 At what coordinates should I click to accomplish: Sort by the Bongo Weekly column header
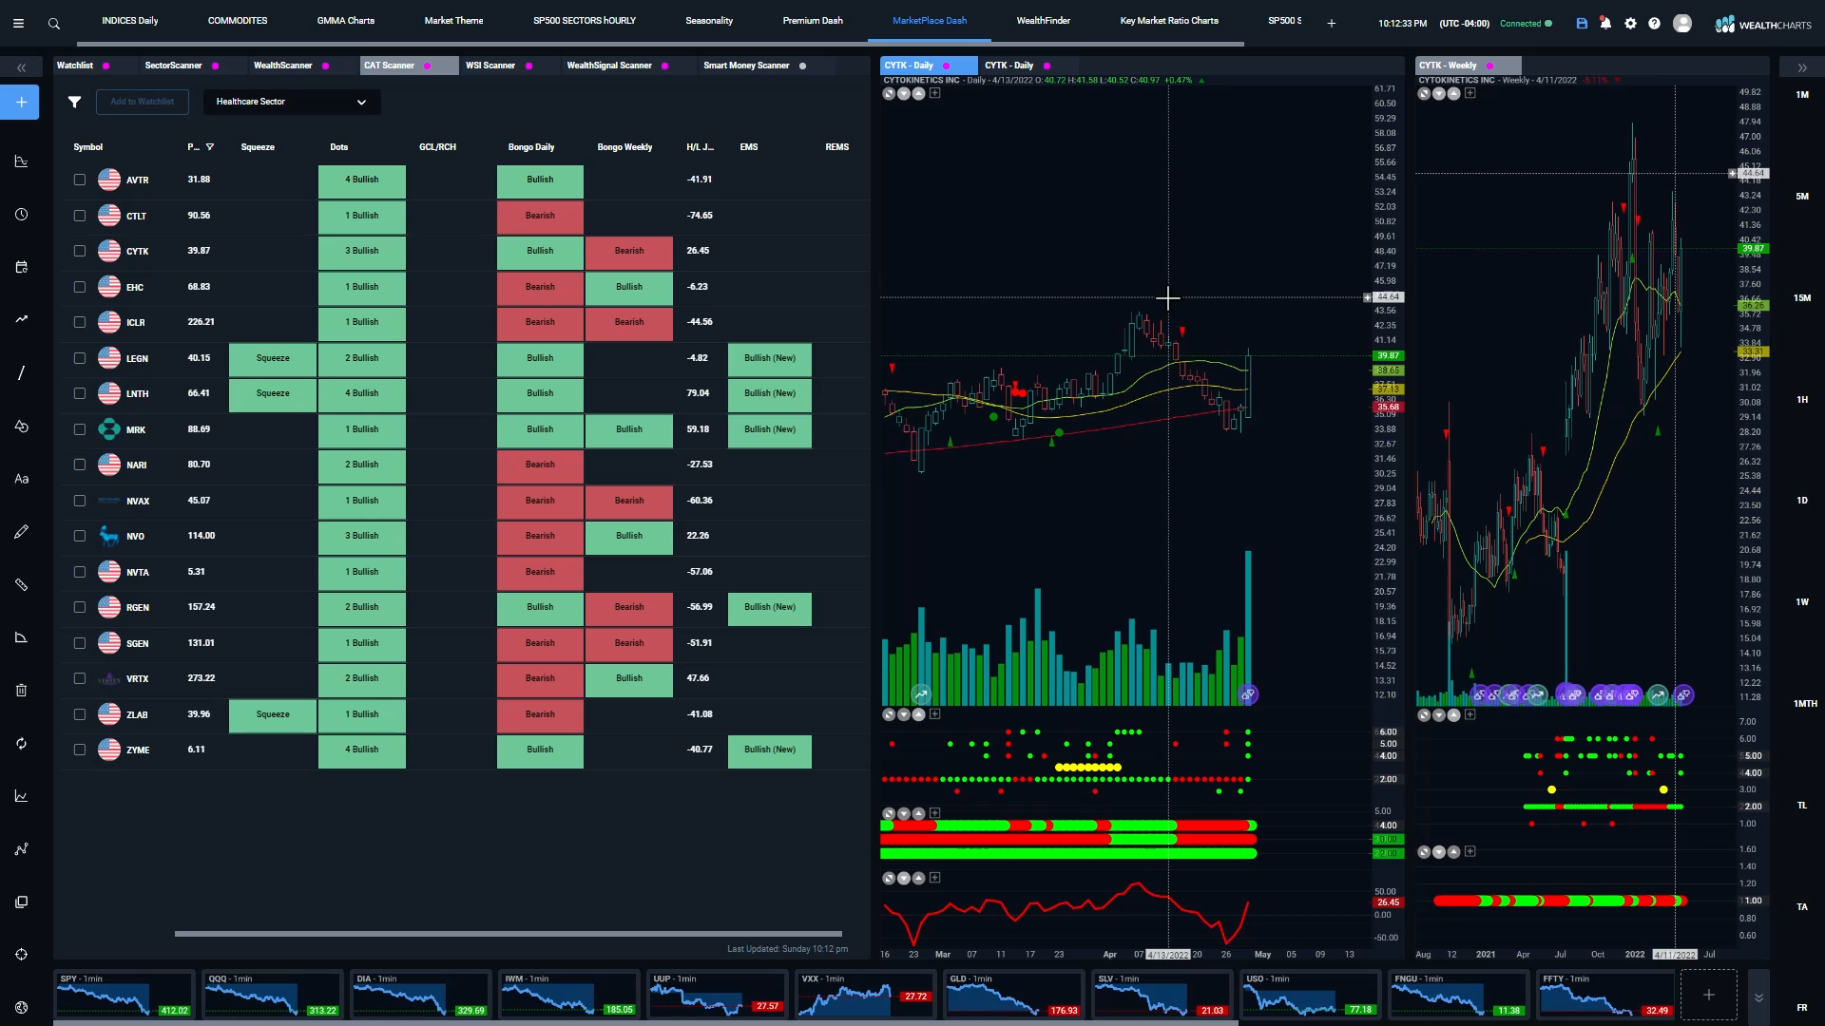(624, 147)
